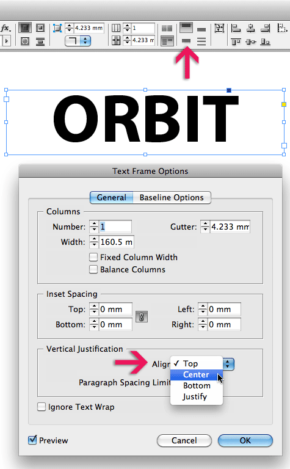Expand the arrow button below fx
The width and height of the screenshot is (290, 469).
(6, 41)
